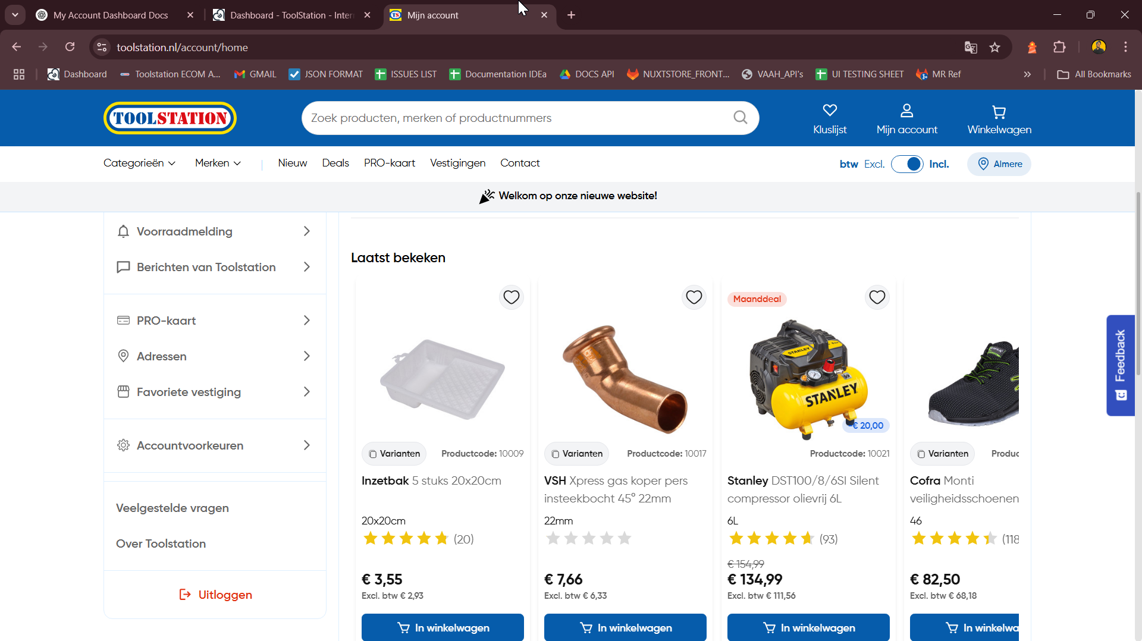Click the Almere store location pin icon
The width and height of the screenshot is (1142, 641).
[983, 164]
